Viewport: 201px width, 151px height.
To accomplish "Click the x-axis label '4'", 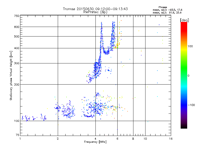I will click(x=95, y=139).
